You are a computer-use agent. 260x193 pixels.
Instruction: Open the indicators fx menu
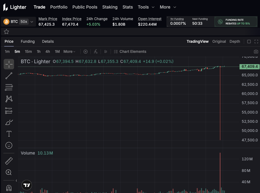coord(96,52)
